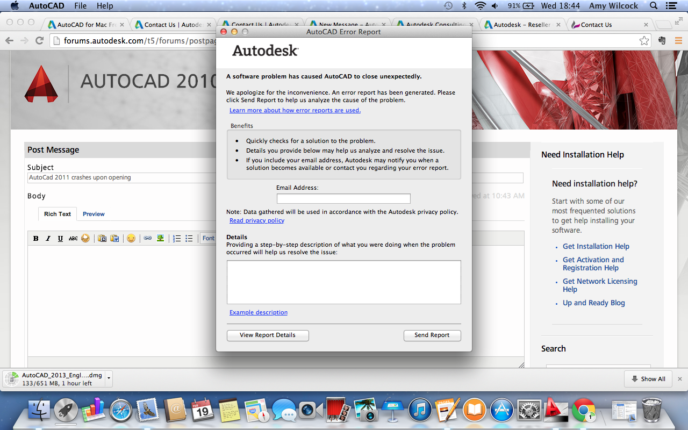Viewport: 688px width, 430px height.
Task: Open the Font dropdown in the editor
Action: pos(209,238)
